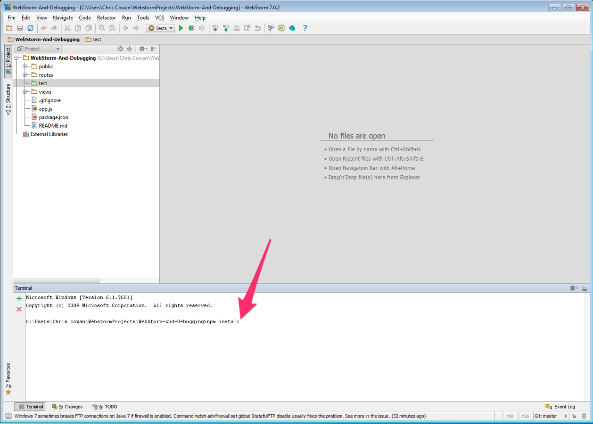The image size is (593, 424).
Task: Hide the Project panel with pin icon
Action: point(154,49)
